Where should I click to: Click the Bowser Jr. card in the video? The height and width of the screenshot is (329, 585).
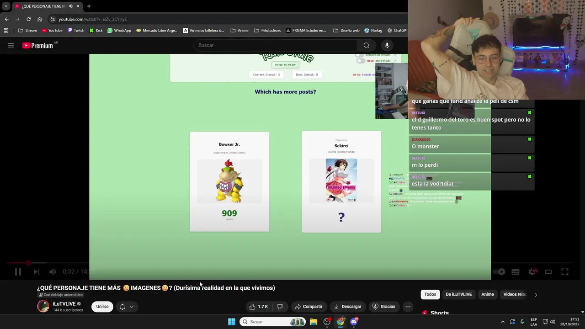click(x=229, y=181)
